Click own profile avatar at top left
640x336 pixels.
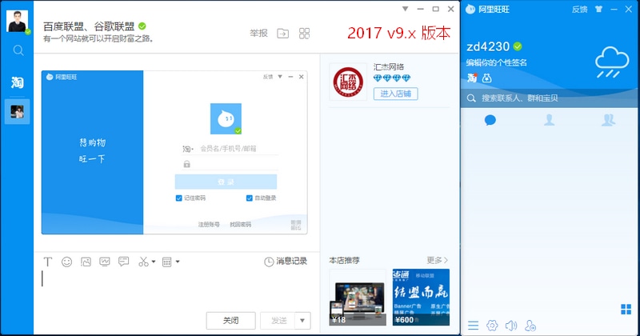point(17,22)
